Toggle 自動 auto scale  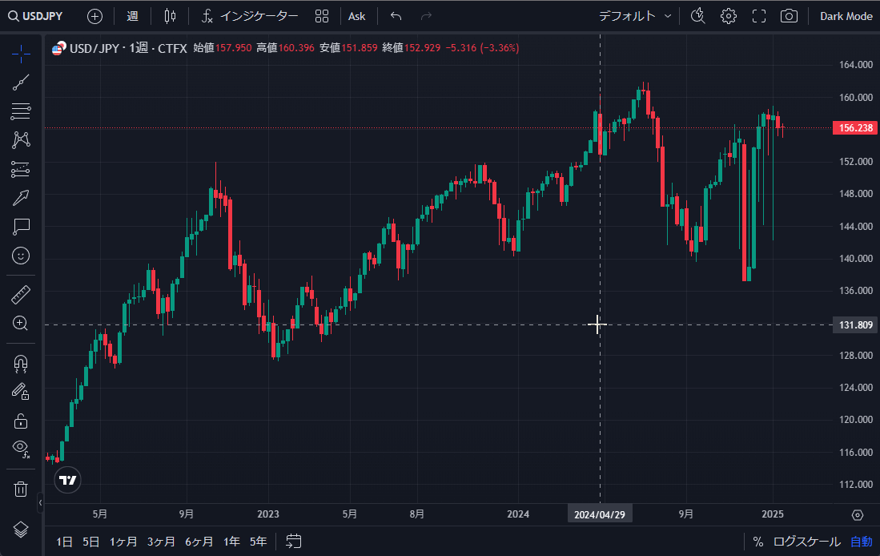(862, 542)
